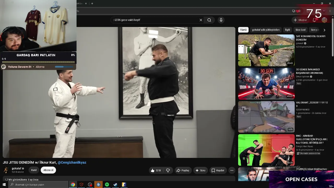Click the magnifier search button
The image size is (334, 188).
click(x=209, y=20)
